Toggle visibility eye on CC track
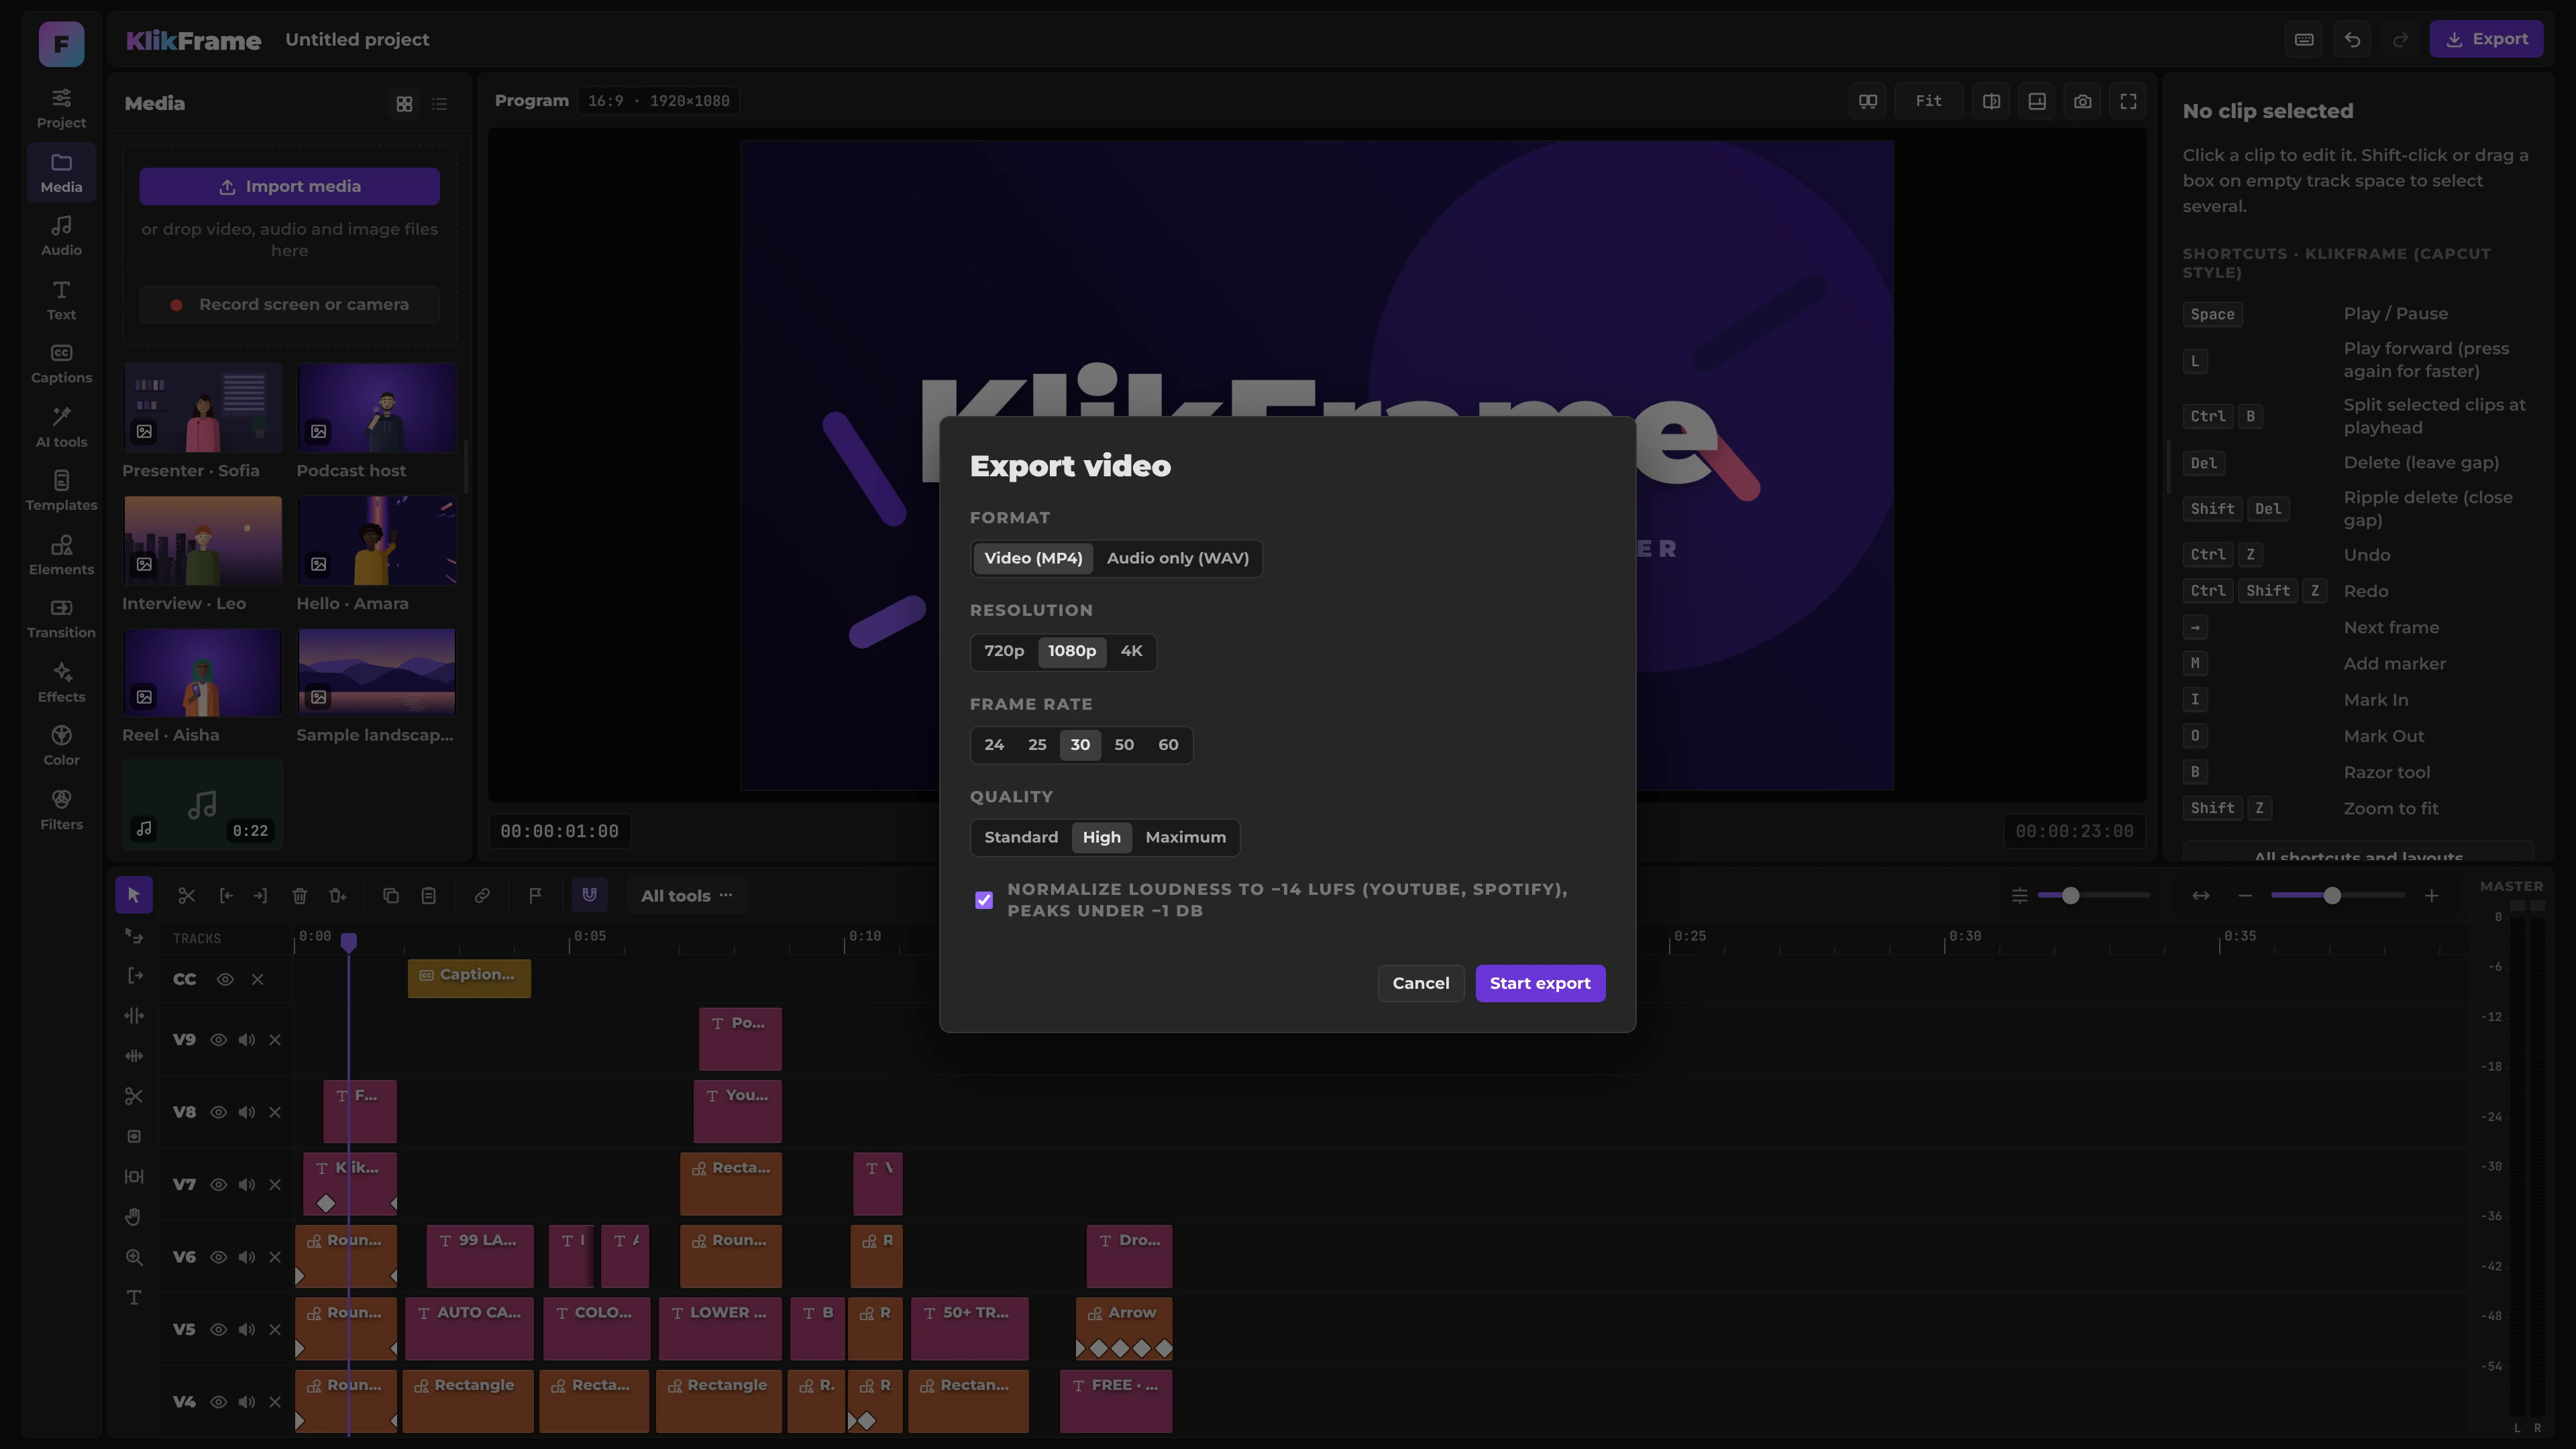2576x1449 pixels. (225, 979)
